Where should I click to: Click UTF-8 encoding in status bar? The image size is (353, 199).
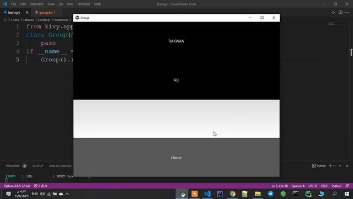click(x=313, y=186)
